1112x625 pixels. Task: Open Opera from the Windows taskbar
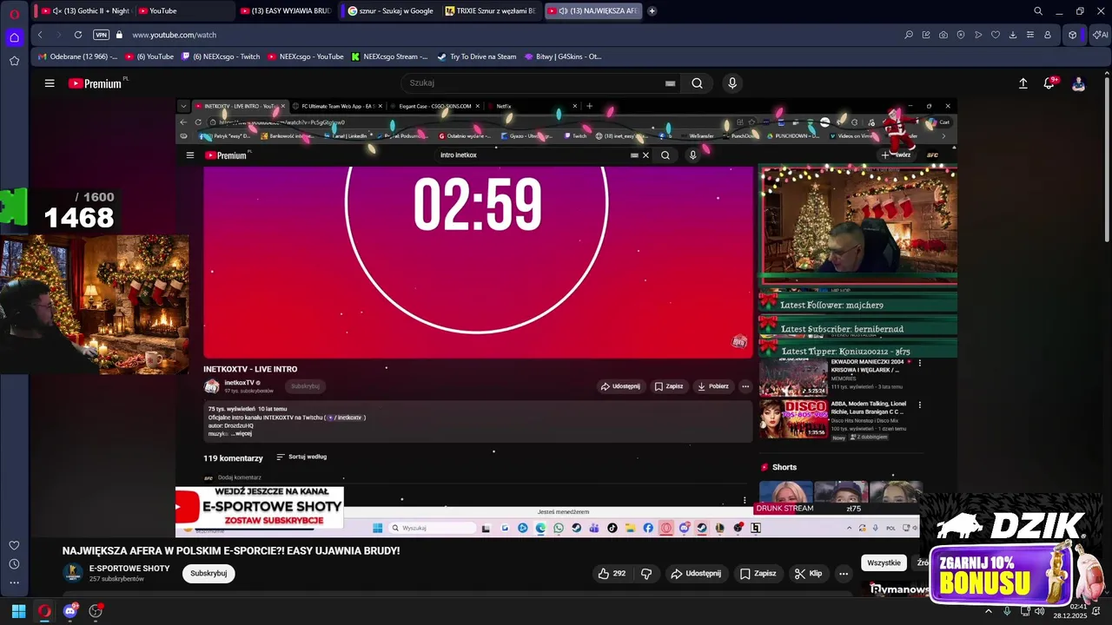44,611
